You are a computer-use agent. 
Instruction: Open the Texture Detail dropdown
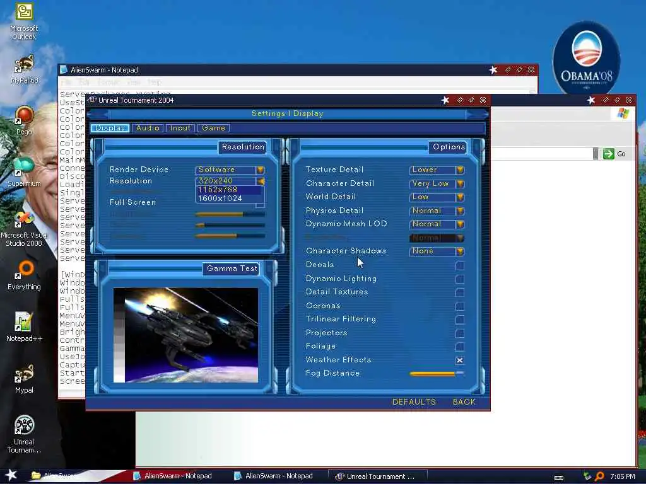(x=437, y=170)
